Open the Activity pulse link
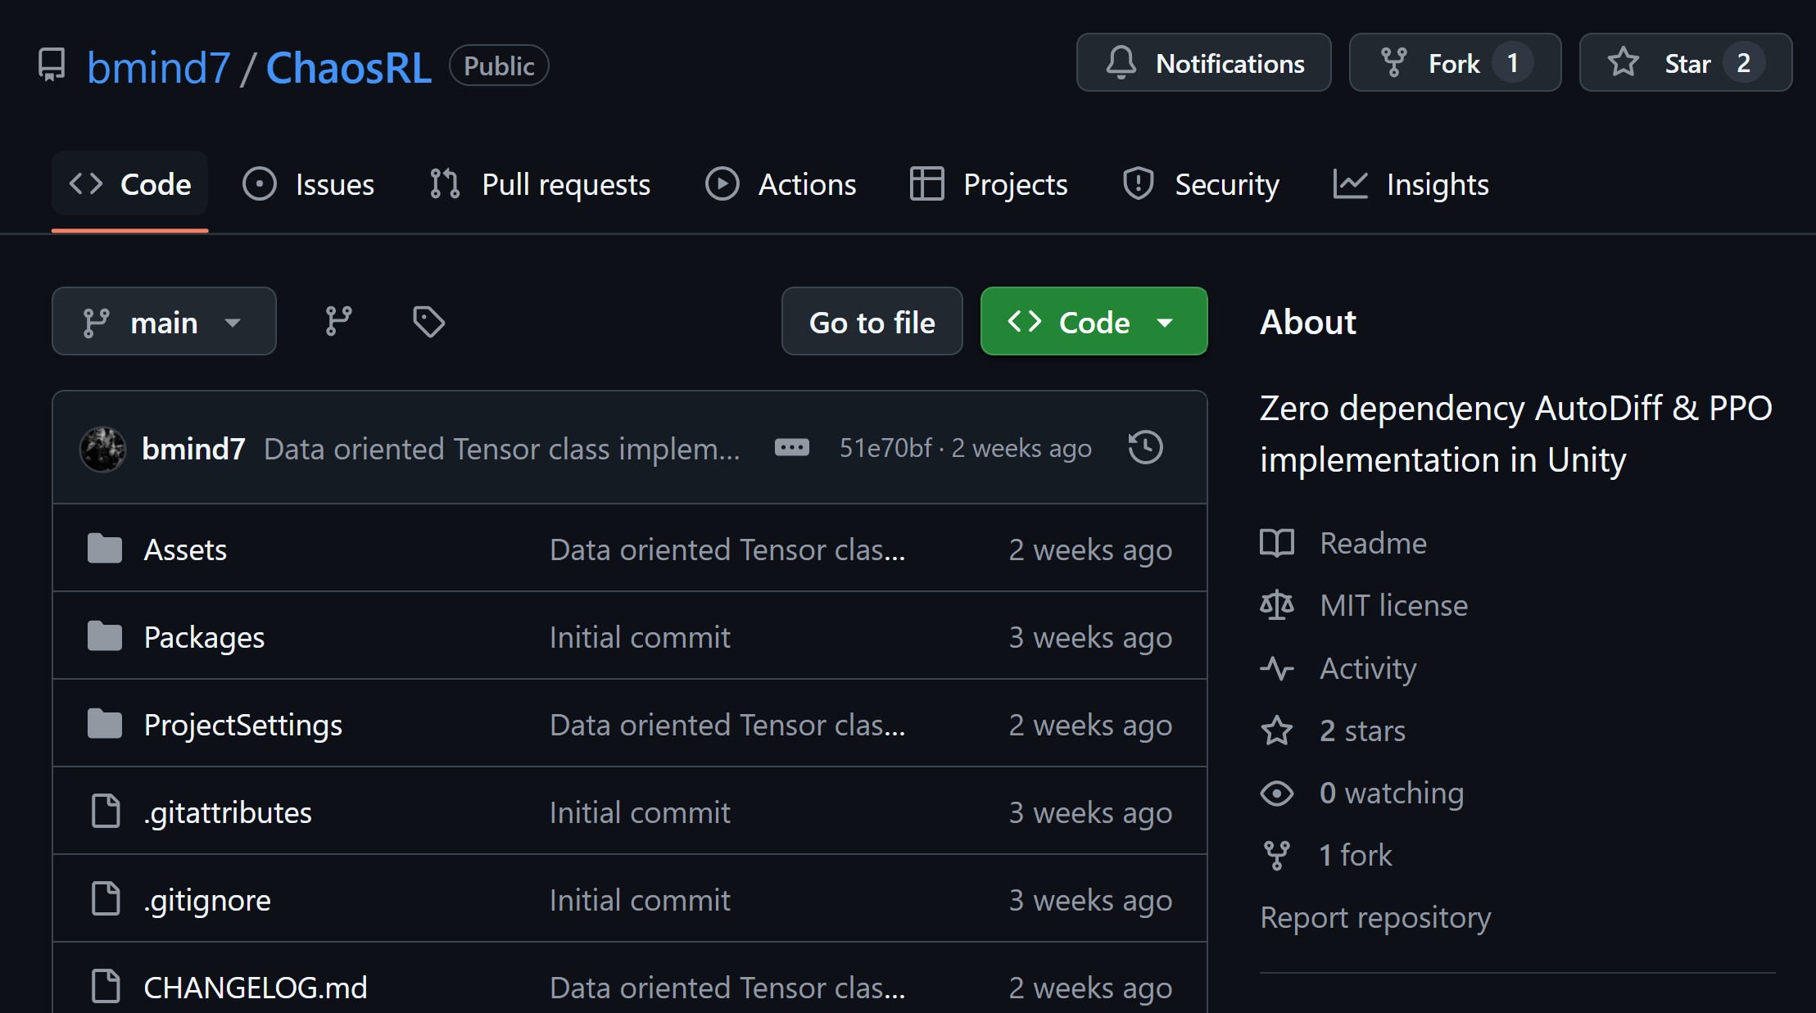Image resolution: width=1816 pixels, height=1013 pixels. (x=1367, y=668)
